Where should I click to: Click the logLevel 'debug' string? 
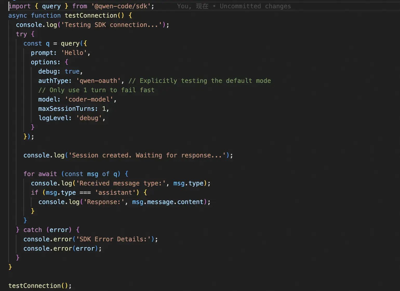89,118
